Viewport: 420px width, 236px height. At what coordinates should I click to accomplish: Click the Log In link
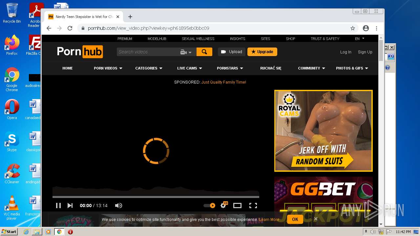tap(346, 52)
